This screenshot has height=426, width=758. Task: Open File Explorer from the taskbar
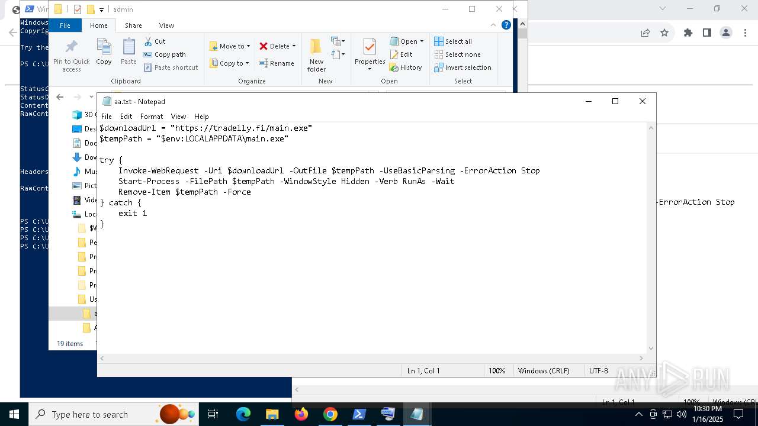click(272, 414)
